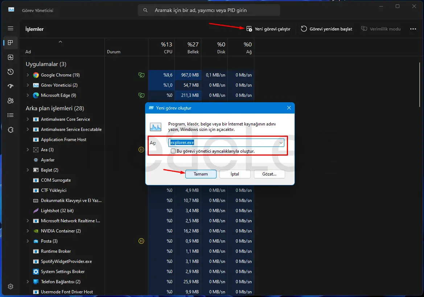This screenshot has height=297, width=424.
Task: Open Startup apps page in sidebar
Action: (x=11, y=86)
